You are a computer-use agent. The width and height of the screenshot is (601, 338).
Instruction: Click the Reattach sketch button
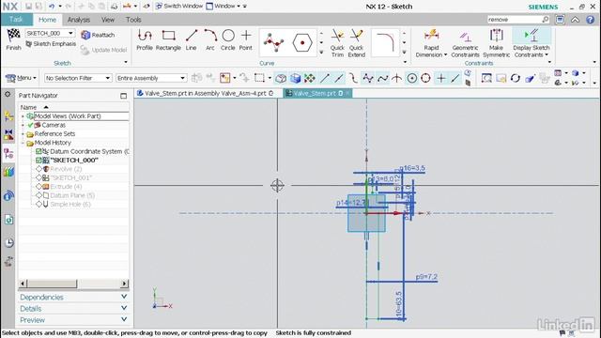click(x=98, y=35)
